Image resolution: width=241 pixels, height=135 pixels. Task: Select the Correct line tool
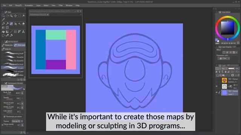(x=7, y=36)
